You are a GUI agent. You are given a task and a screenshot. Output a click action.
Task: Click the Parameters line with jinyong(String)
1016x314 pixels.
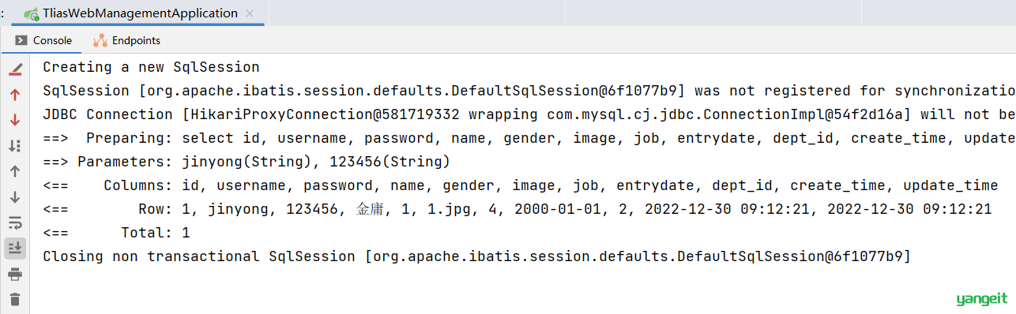(x=246, y=162)
